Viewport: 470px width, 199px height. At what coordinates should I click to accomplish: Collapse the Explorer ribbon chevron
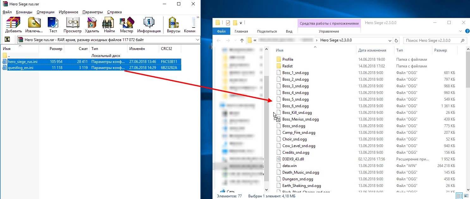tap(461, 31)
